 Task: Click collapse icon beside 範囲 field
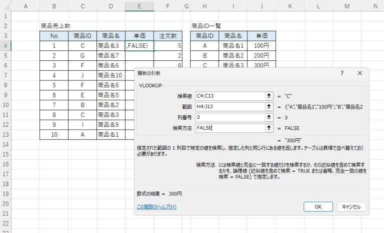point(268,107)
